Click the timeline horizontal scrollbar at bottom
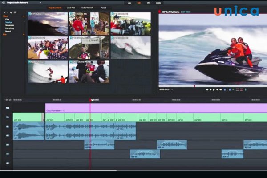Screen dimensions: 267x178 tap(58, 171)
